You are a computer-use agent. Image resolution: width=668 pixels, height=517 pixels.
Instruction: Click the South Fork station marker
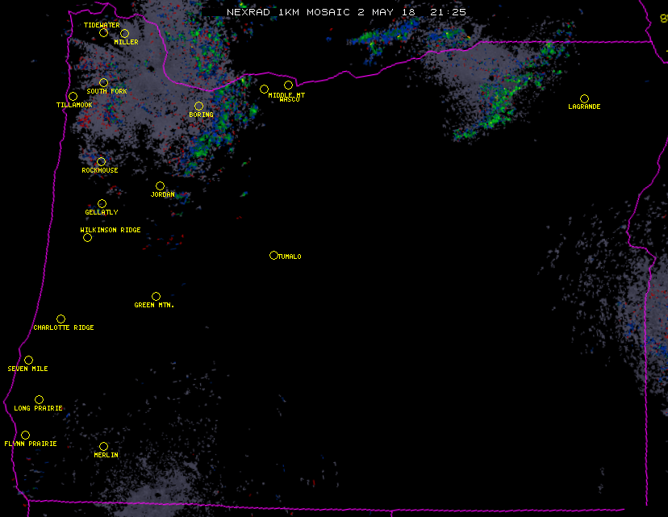[x=103, y=83]
